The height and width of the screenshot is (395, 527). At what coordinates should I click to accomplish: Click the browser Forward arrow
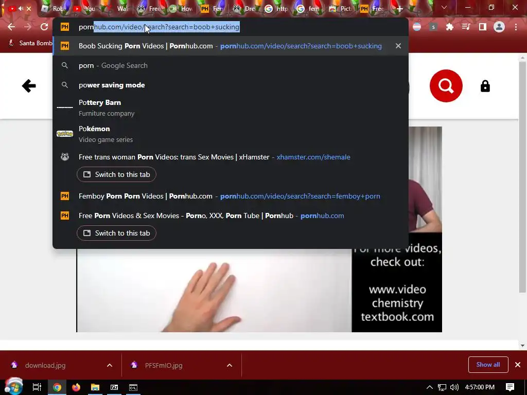pos(28,27)
